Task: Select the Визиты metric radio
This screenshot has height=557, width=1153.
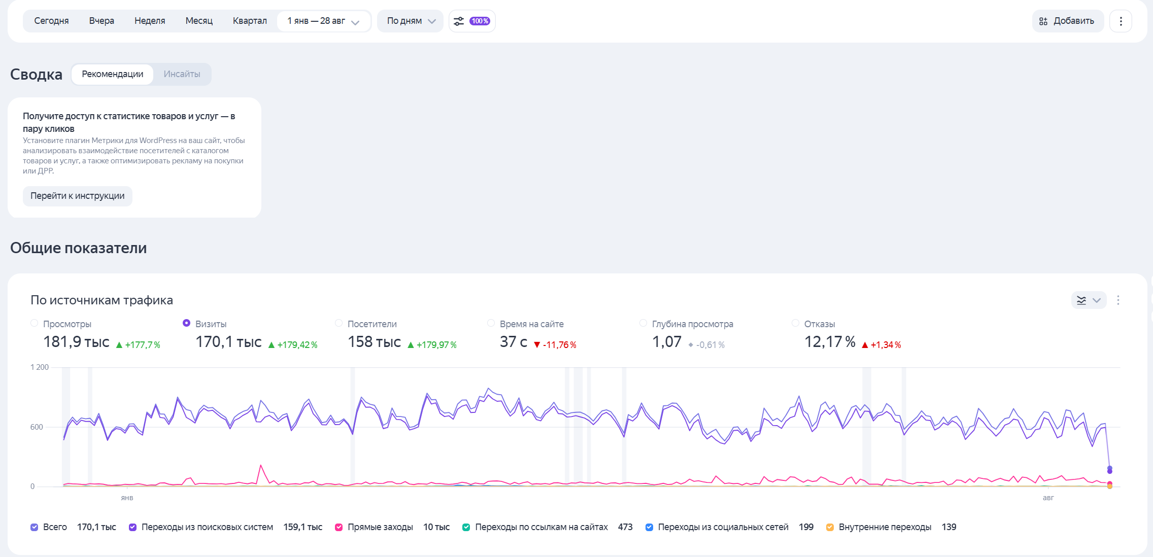Action: 186,323
